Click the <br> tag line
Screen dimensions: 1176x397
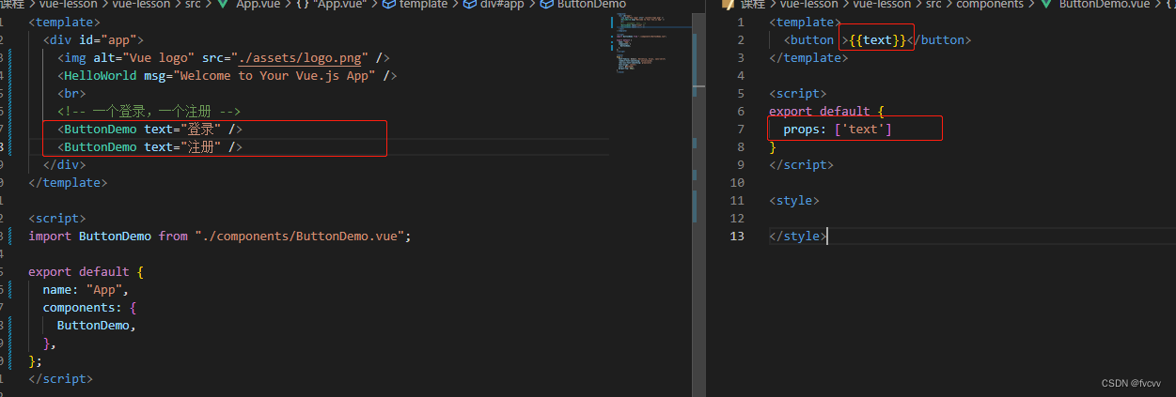[x=71, y=93]
